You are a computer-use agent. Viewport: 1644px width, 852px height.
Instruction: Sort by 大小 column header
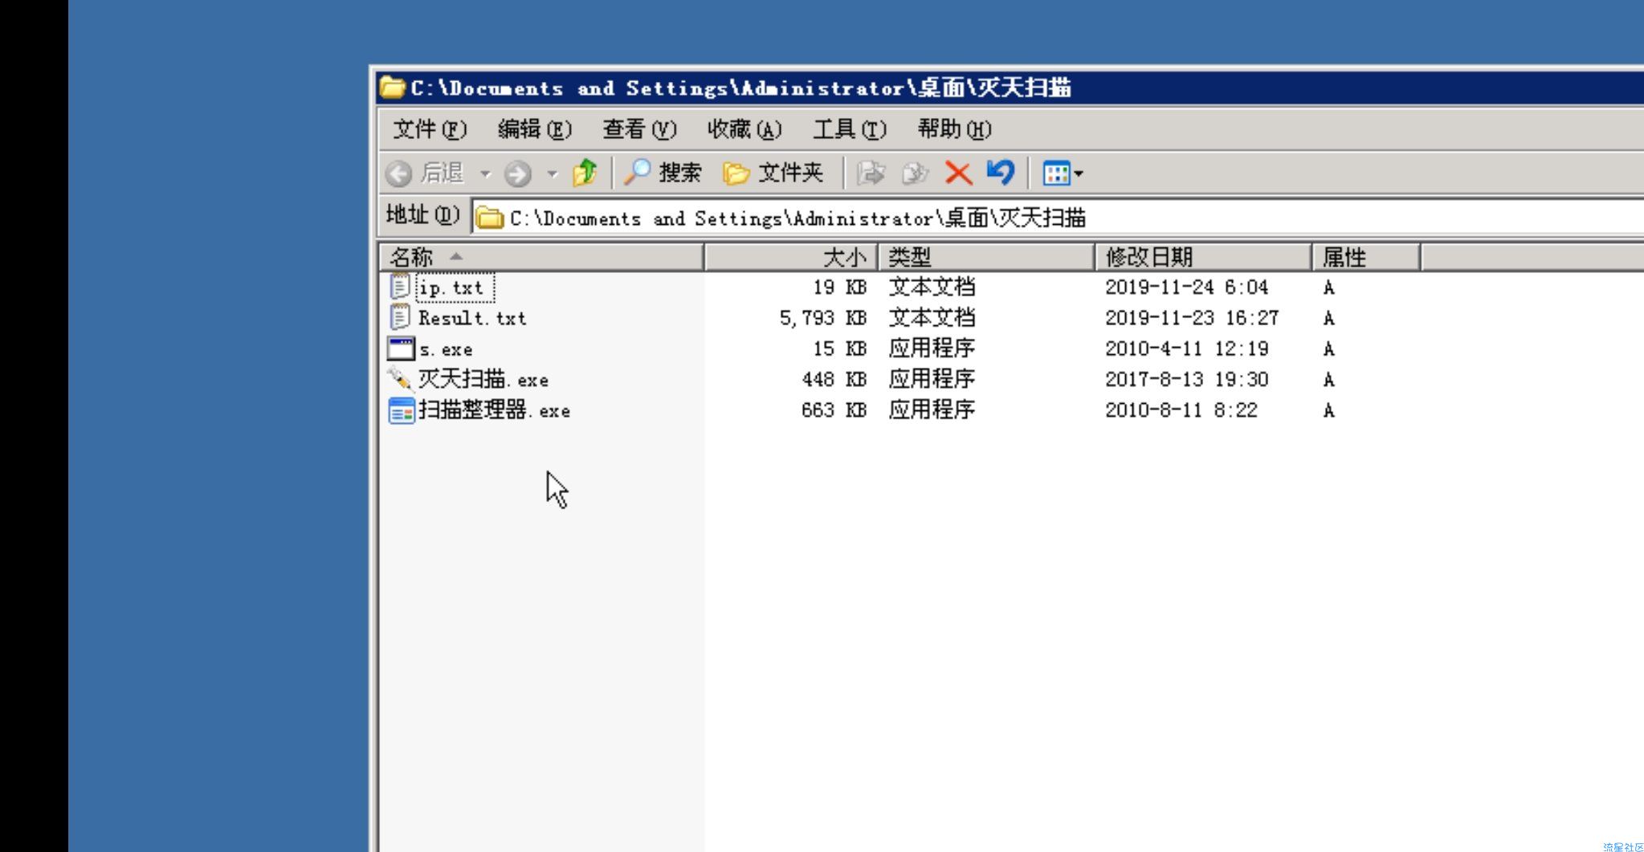tap(791, 257)
